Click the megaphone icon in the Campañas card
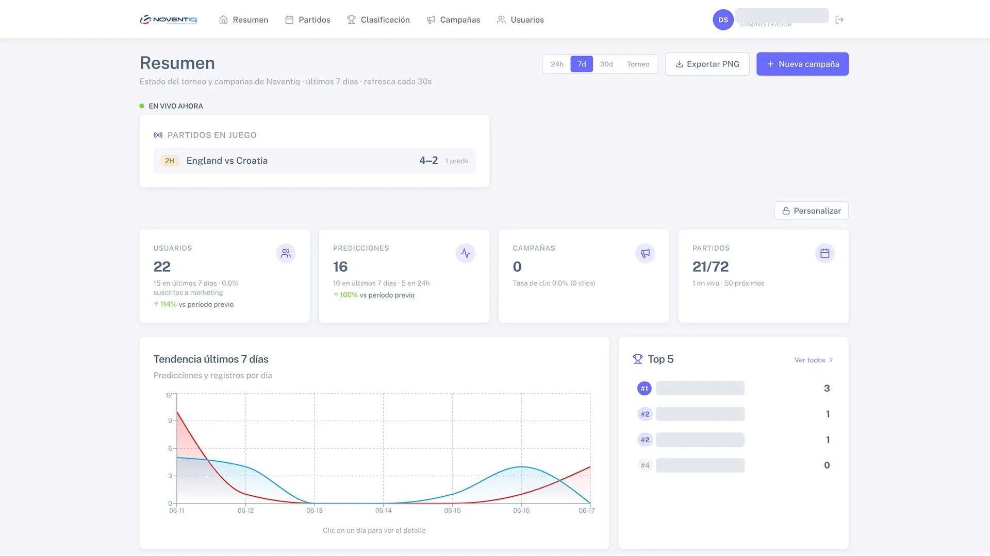This screenshot has width=990, height=556. (x=645, y=253)
